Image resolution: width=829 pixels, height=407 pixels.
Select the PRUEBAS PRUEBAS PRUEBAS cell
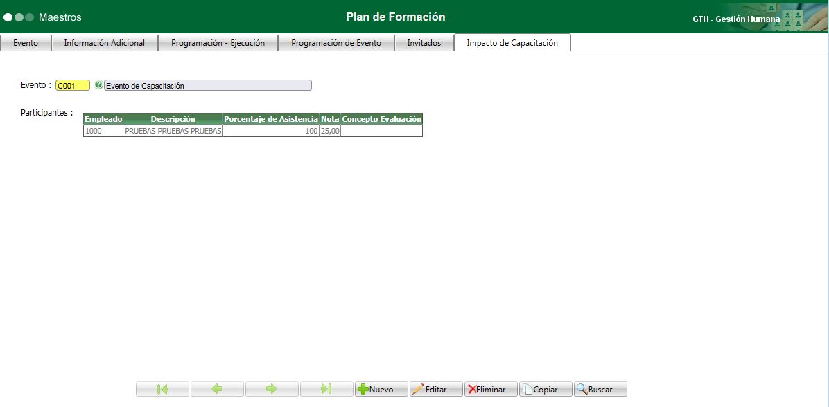173,131
